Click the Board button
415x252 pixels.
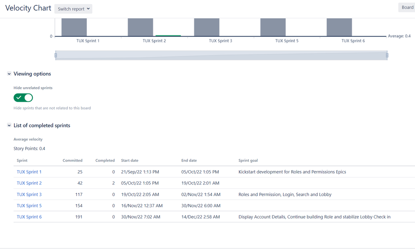(x=407, y=7)
